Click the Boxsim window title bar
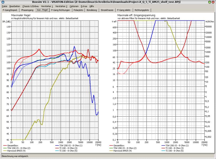 106,2
